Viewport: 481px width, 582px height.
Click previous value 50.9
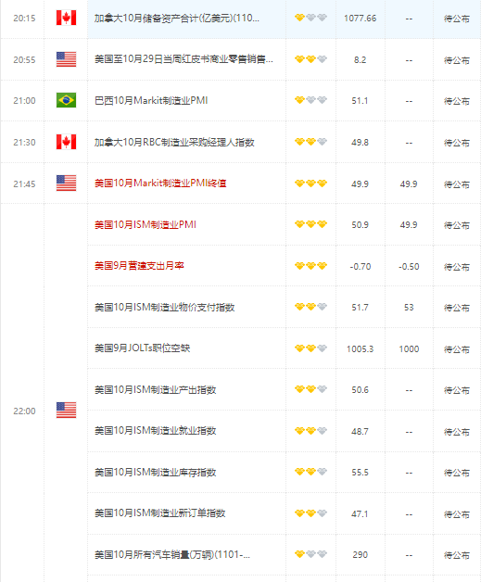360,224
